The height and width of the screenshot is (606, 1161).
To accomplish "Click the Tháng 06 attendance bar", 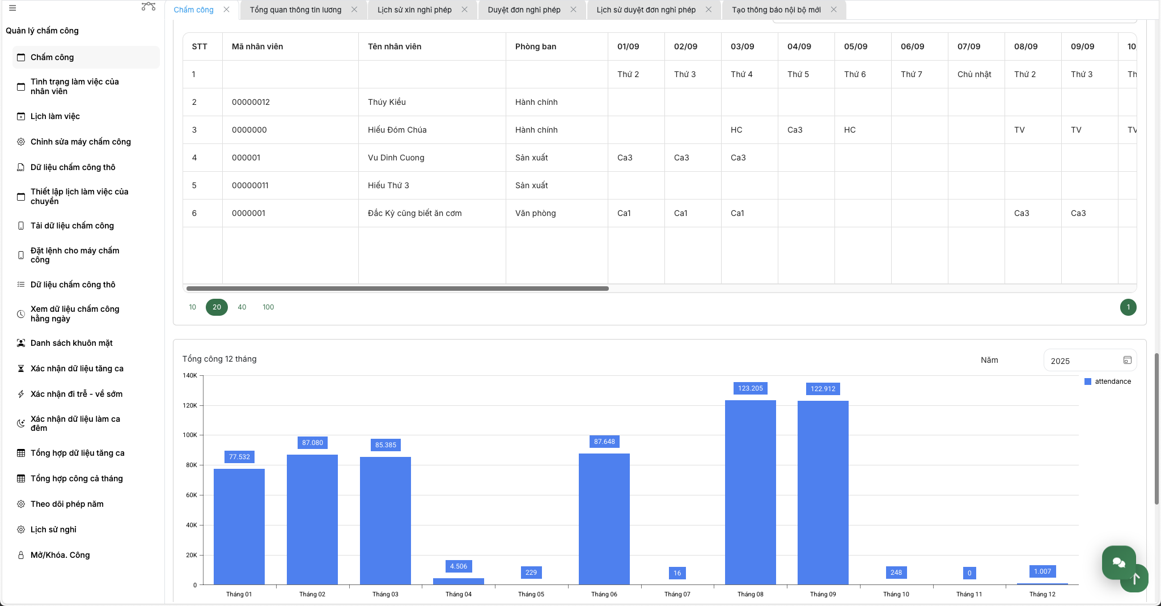I will 604,519.
